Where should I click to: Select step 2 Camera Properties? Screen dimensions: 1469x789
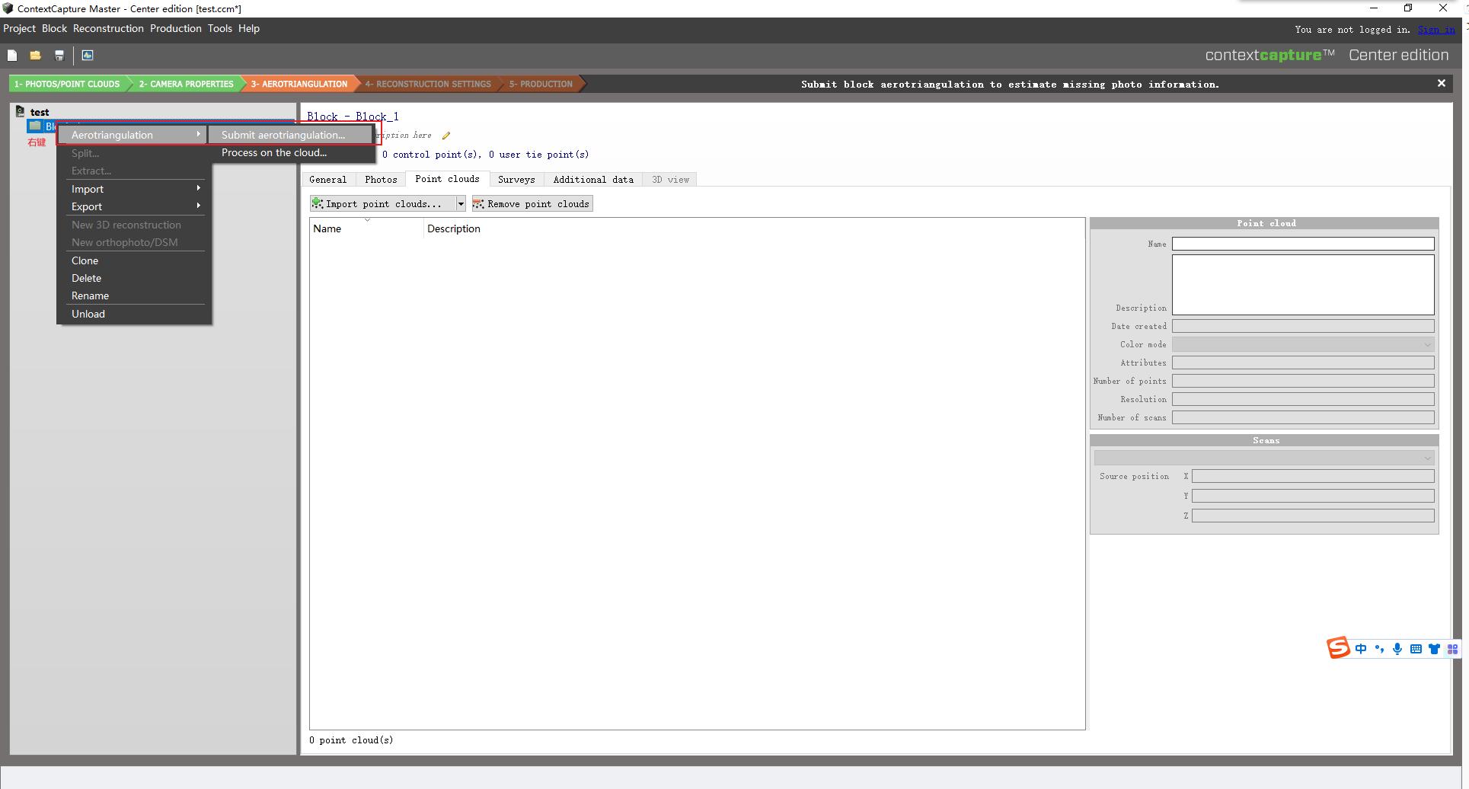point(186,84)
